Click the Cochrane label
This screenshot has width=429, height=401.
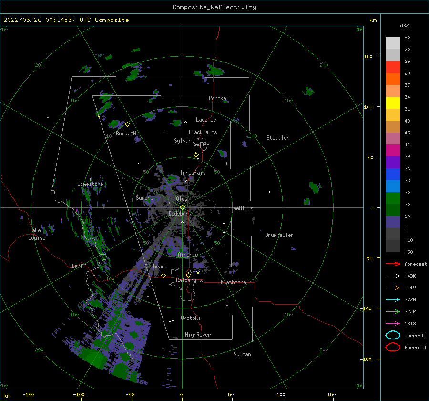click(156, 267)
